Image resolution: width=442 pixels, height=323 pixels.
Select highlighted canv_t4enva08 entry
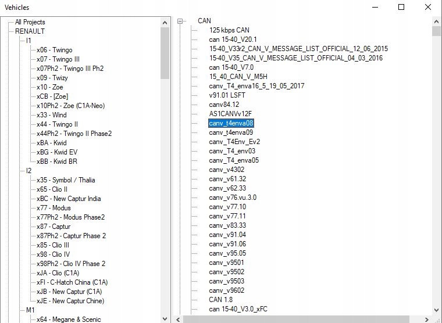click(x=231, y=123)
